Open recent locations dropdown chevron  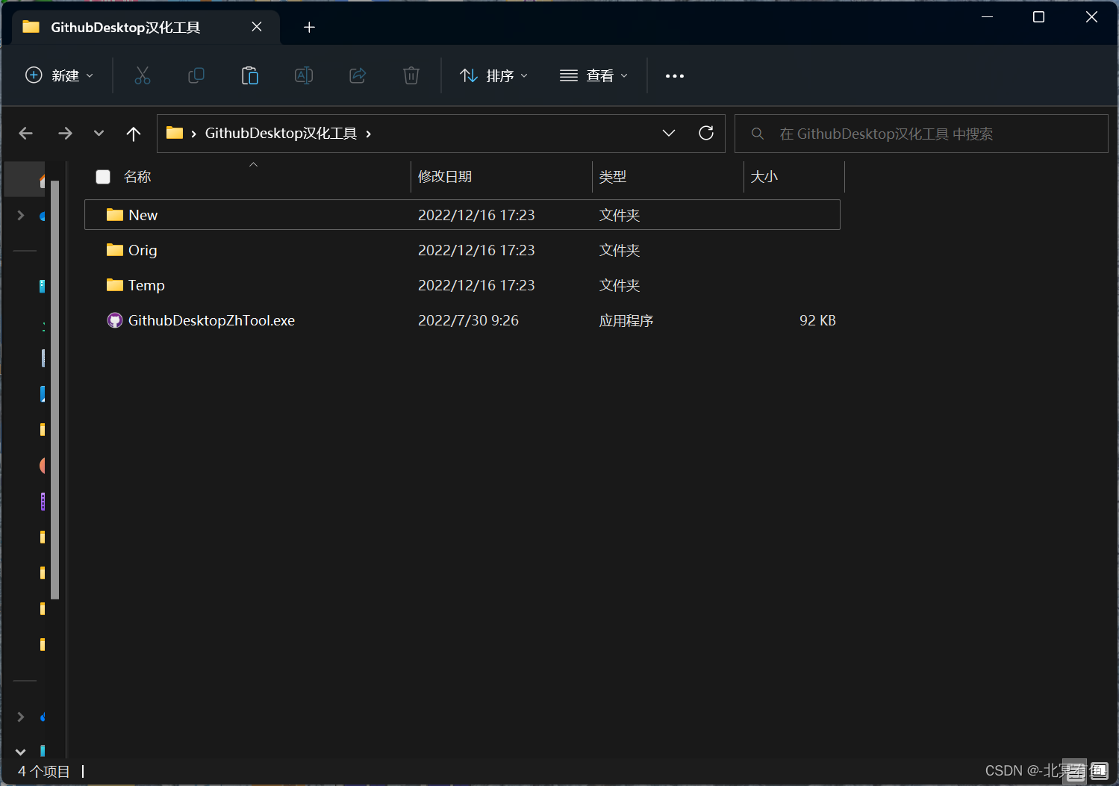[99, 134]
